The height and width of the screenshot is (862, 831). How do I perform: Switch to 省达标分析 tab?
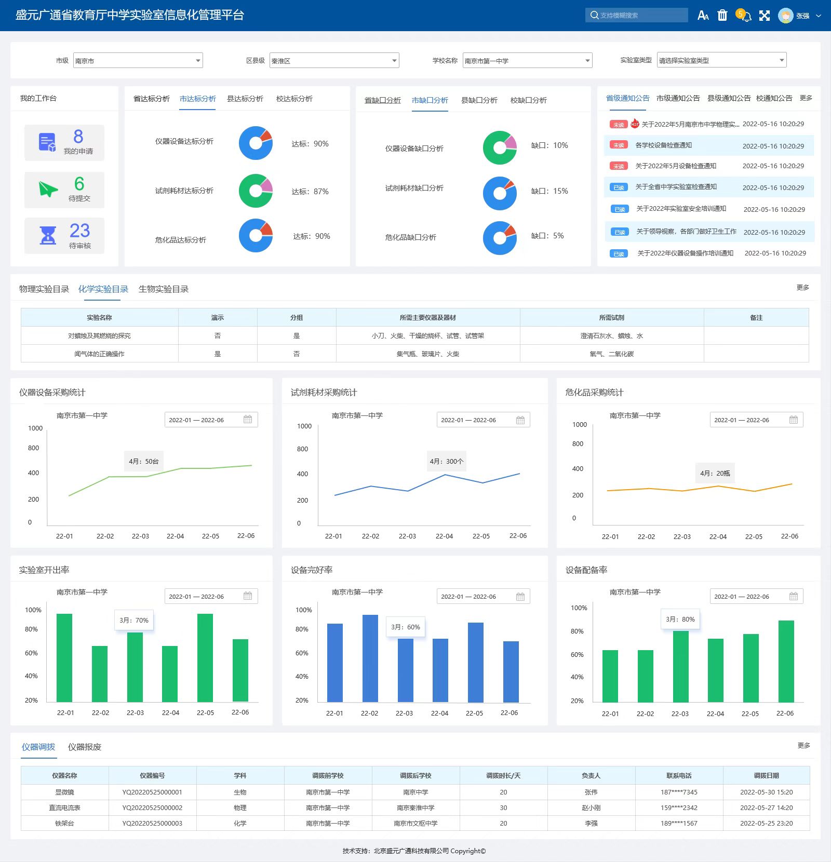pos(151,99)
